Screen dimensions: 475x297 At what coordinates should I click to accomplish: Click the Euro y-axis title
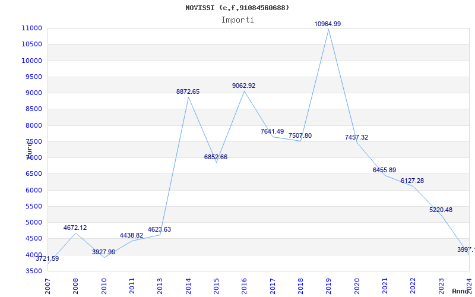pos(29,151)
